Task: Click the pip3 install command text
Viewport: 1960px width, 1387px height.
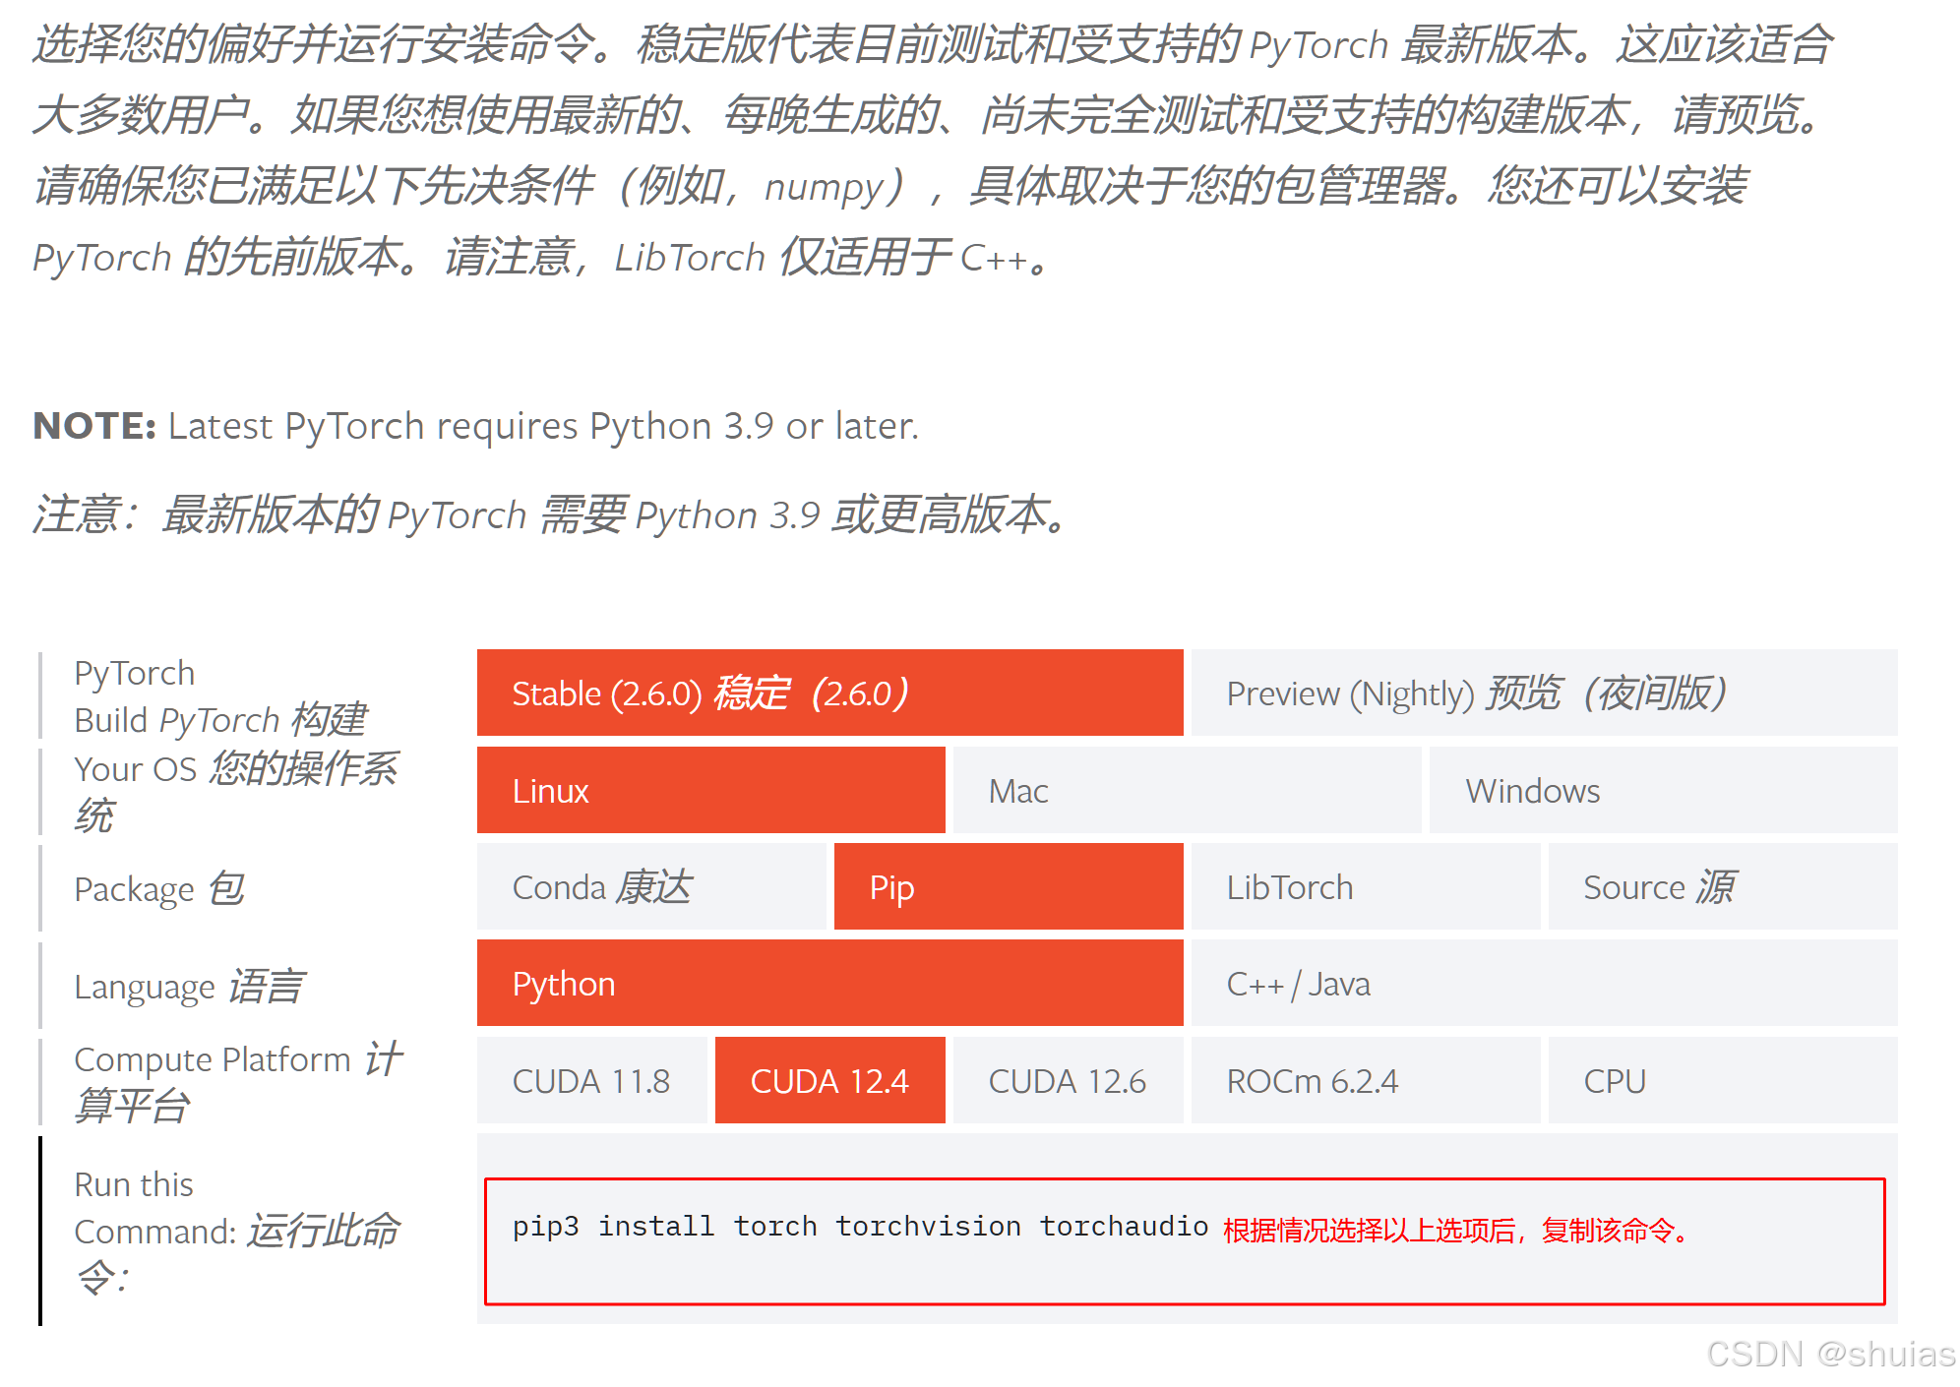Action: point(859,1226)
